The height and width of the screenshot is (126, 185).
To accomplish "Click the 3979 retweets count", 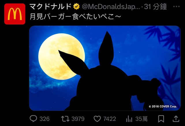I will click(x=78, y=119).
